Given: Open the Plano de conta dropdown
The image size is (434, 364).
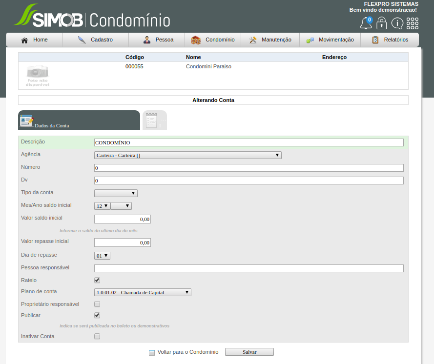Looking at the screenshot, I should point(143,292).
